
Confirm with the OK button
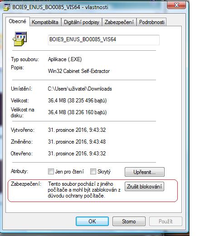92,222
